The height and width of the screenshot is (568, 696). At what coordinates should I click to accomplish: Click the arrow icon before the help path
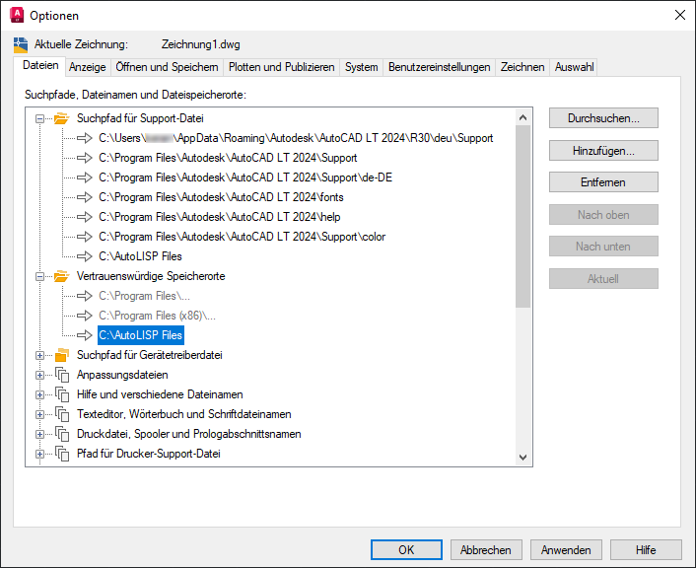[85, 217]
